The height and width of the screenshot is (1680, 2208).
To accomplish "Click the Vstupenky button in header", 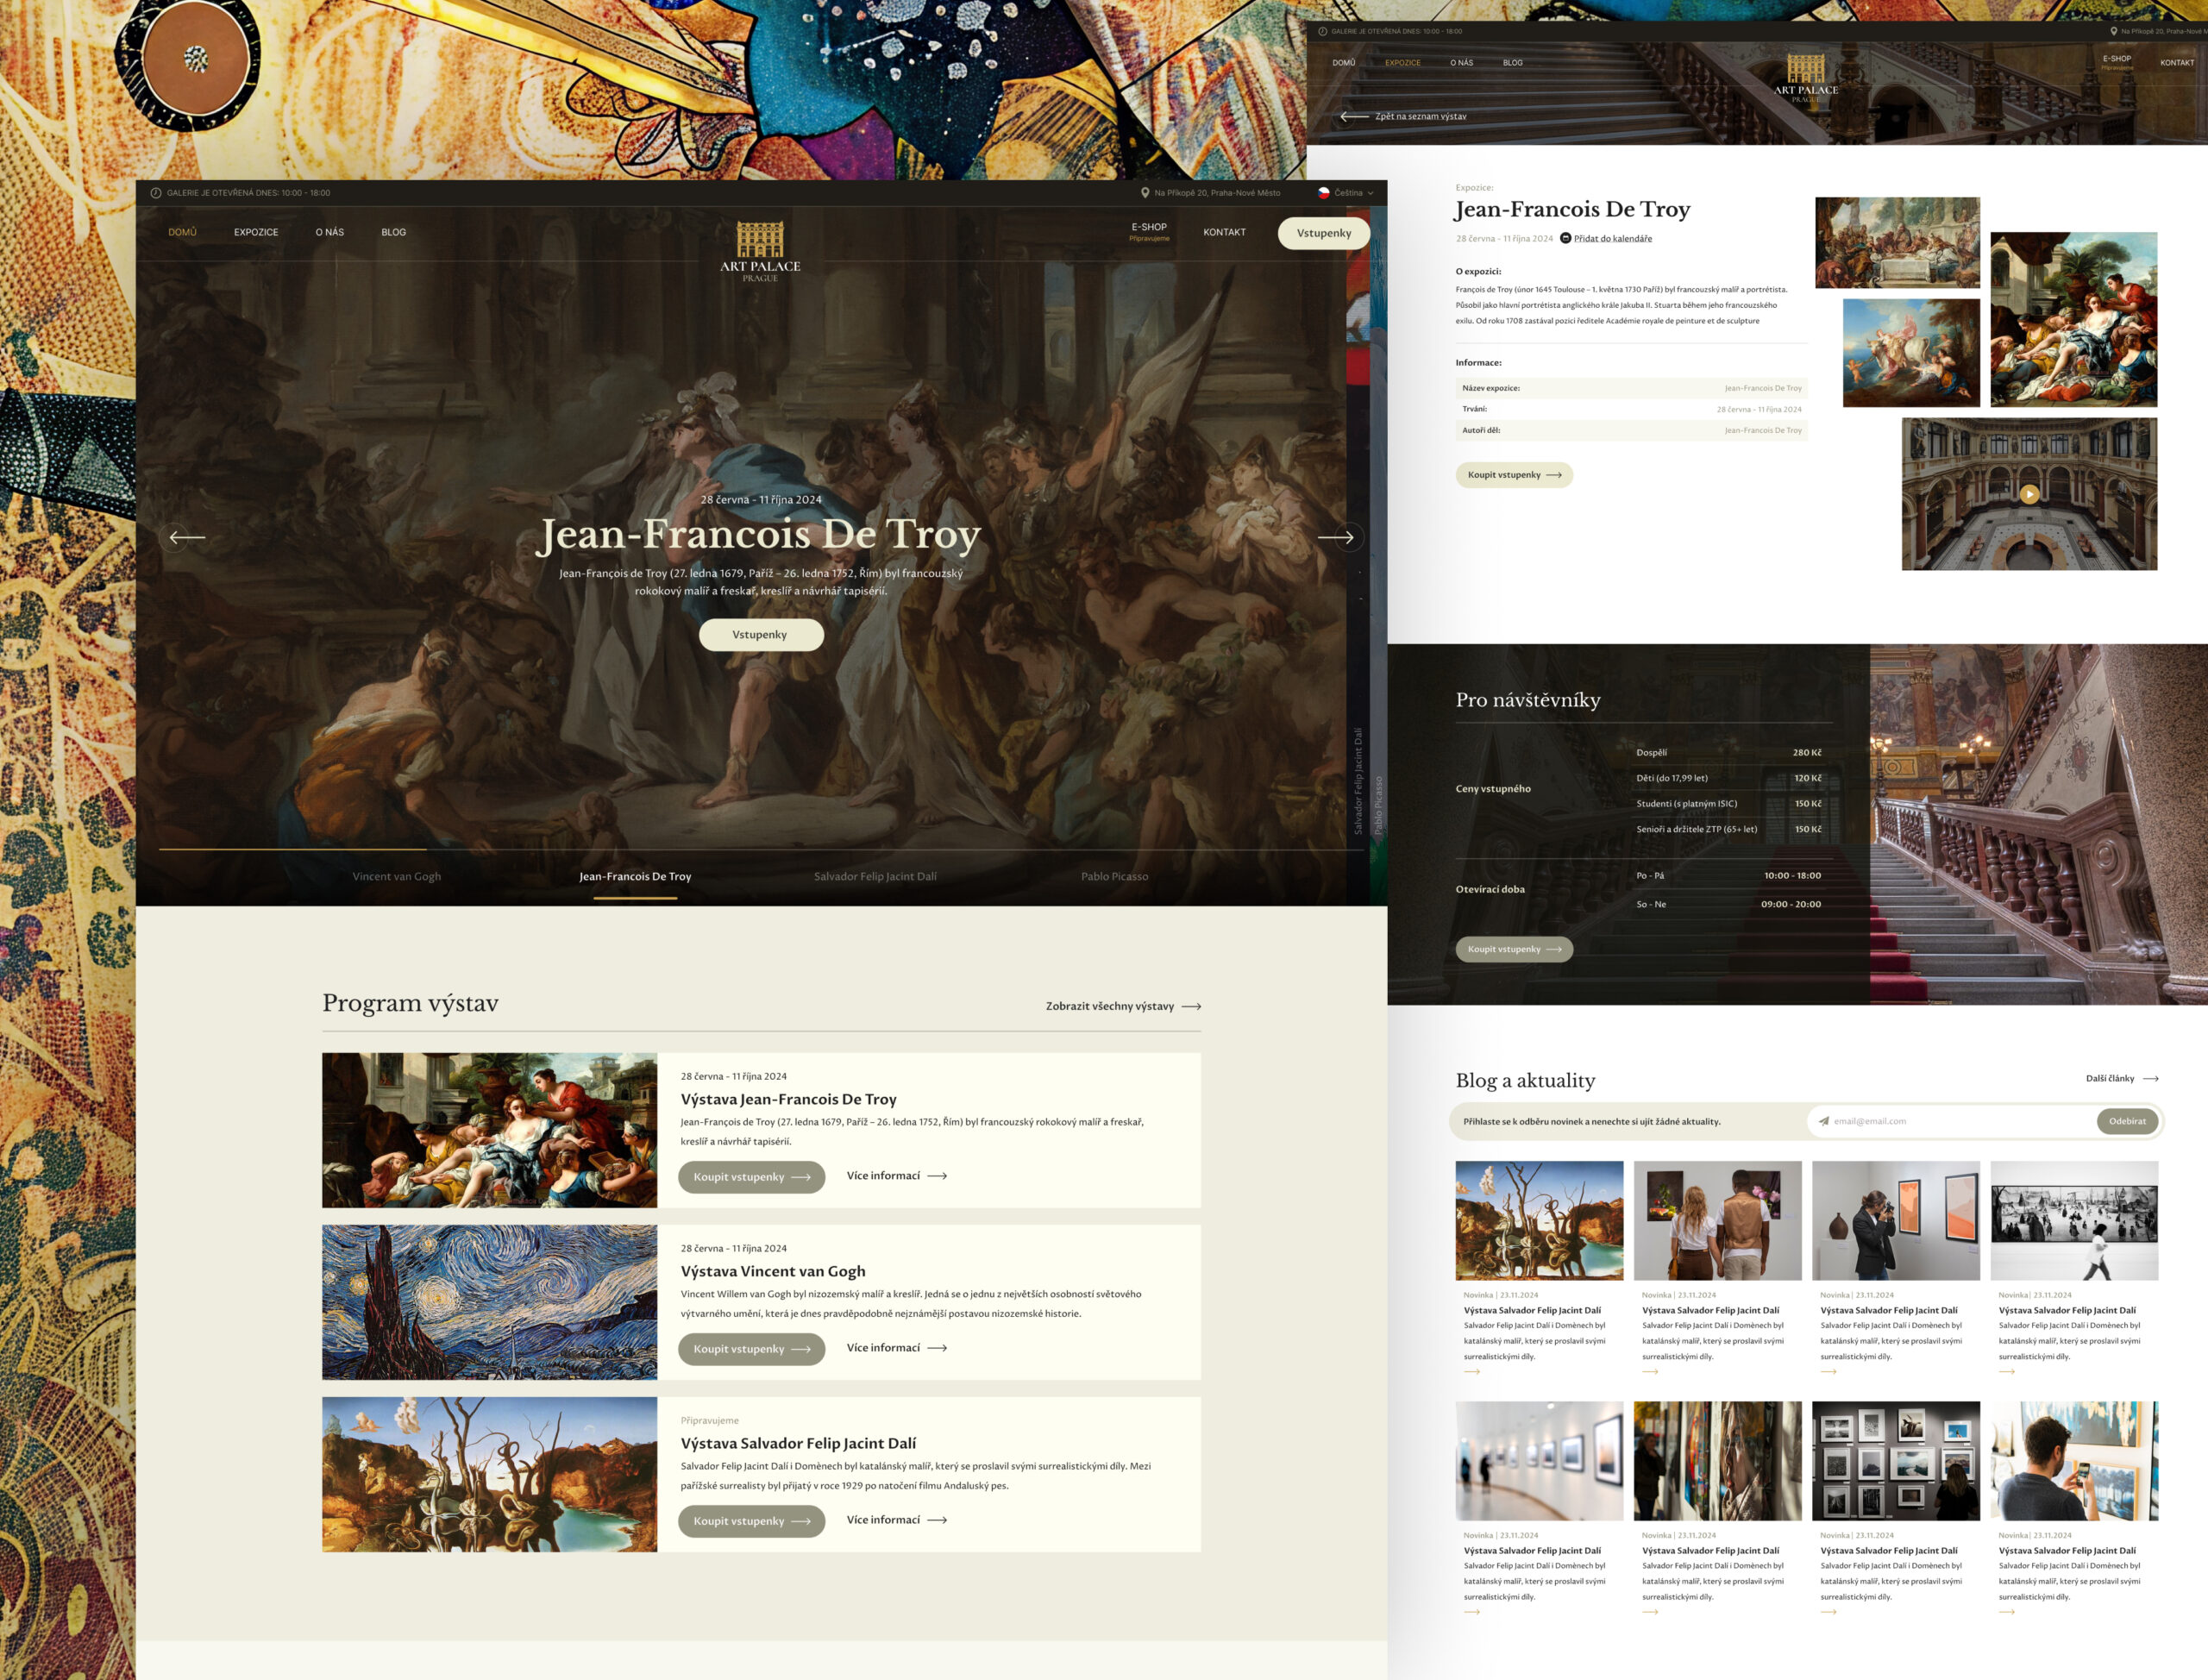I will pyautogui.click(x=1323, y=233).
